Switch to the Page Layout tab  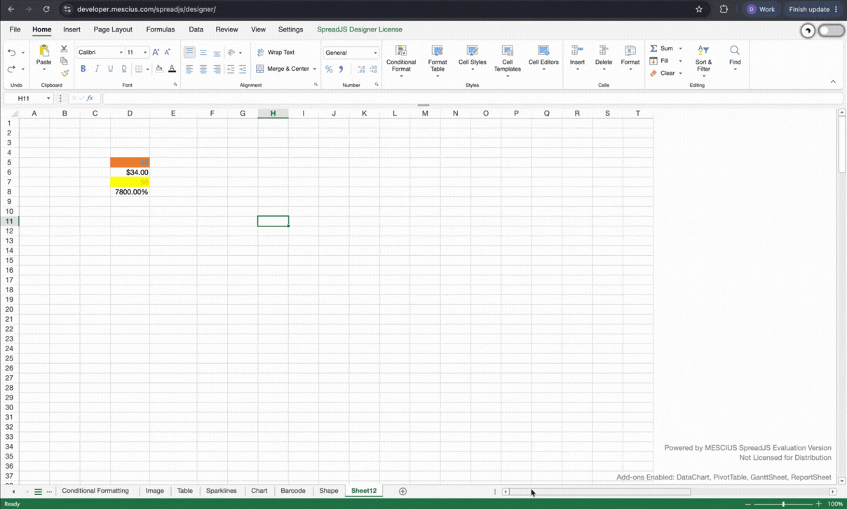click(x=113, y=29)
